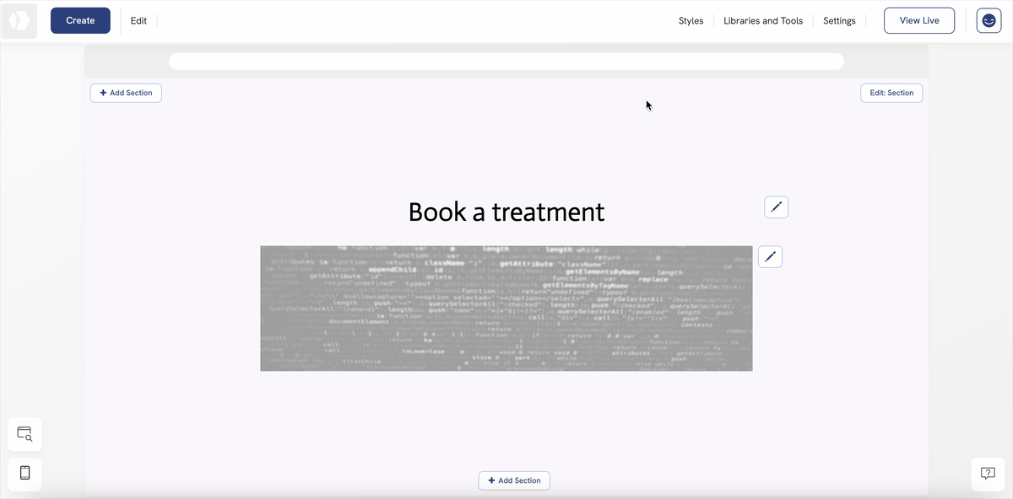Click the Edit: Section button
This screenshot has height=499, width=1013.
891,93
